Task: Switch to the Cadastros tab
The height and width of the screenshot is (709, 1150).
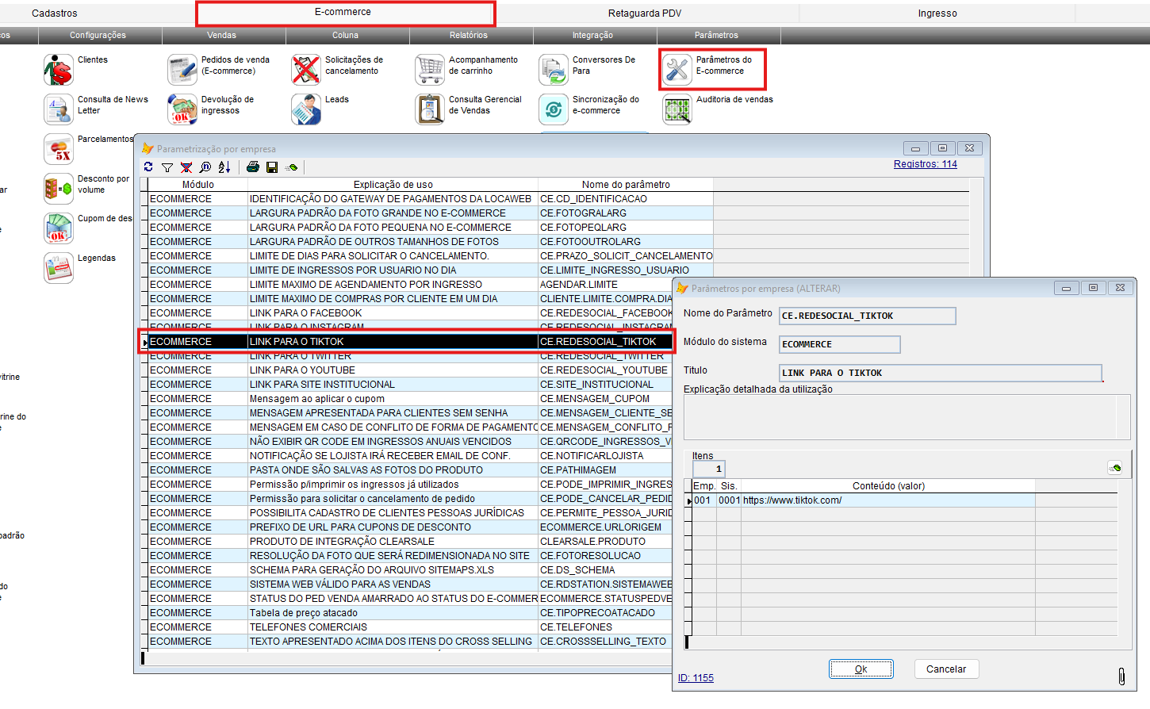Action: click(55, 13)
